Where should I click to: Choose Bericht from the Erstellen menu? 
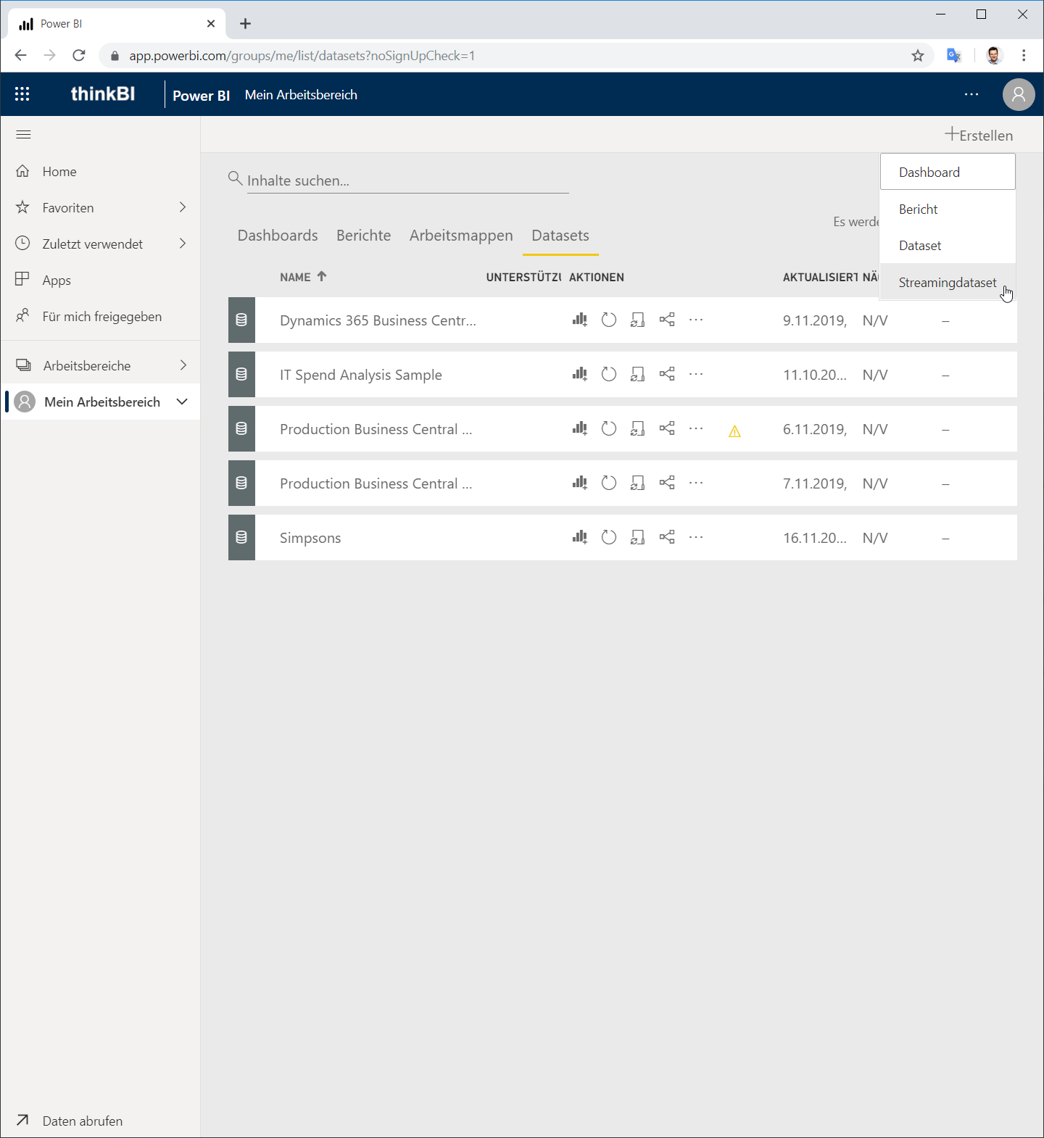948,209
